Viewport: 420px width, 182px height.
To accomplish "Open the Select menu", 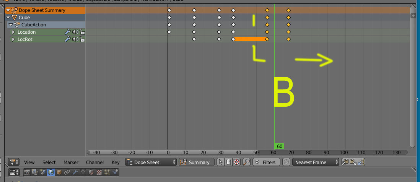I will pyautogui.click(x=49, y=162).
